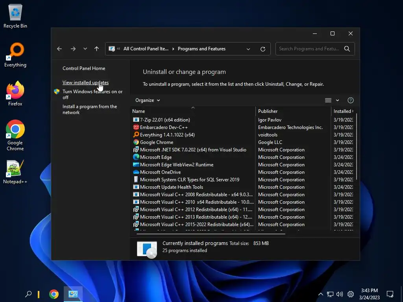Select Microsoft Visual C++ 2010 x64 Redistributable
This screenshot has height=302, width=403.
[243, 202]
